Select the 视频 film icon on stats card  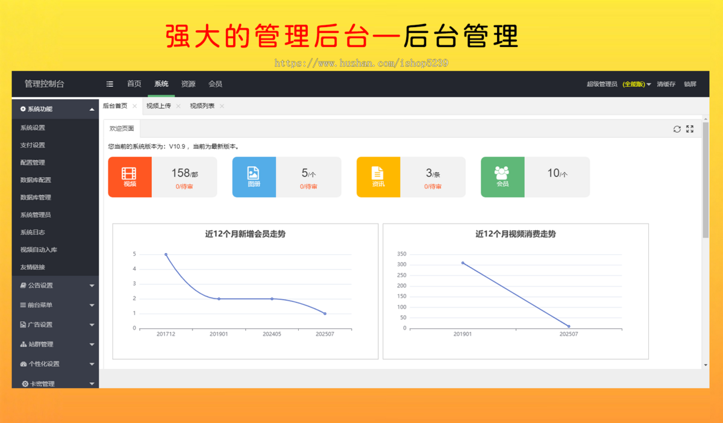pyautogui.click(x=130, y=177)
